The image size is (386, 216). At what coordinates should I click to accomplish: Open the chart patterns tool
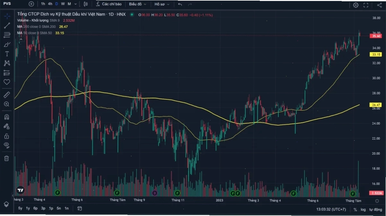point(7,63)
